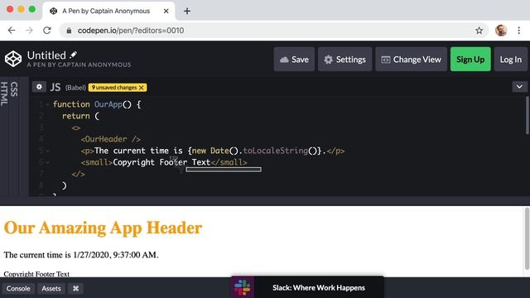530x298 pixels.
Task: Click the Slack logo in the ad
Action: tap(243, 287)
